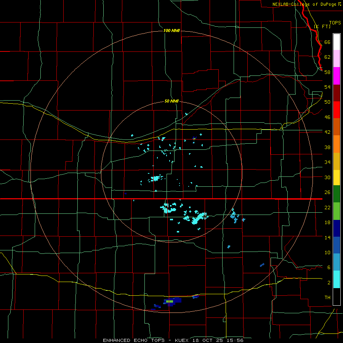The width and height of the screenshot is (343, 343).
Task: Click the white color band on the legend
Action: (x=337, y=42)
